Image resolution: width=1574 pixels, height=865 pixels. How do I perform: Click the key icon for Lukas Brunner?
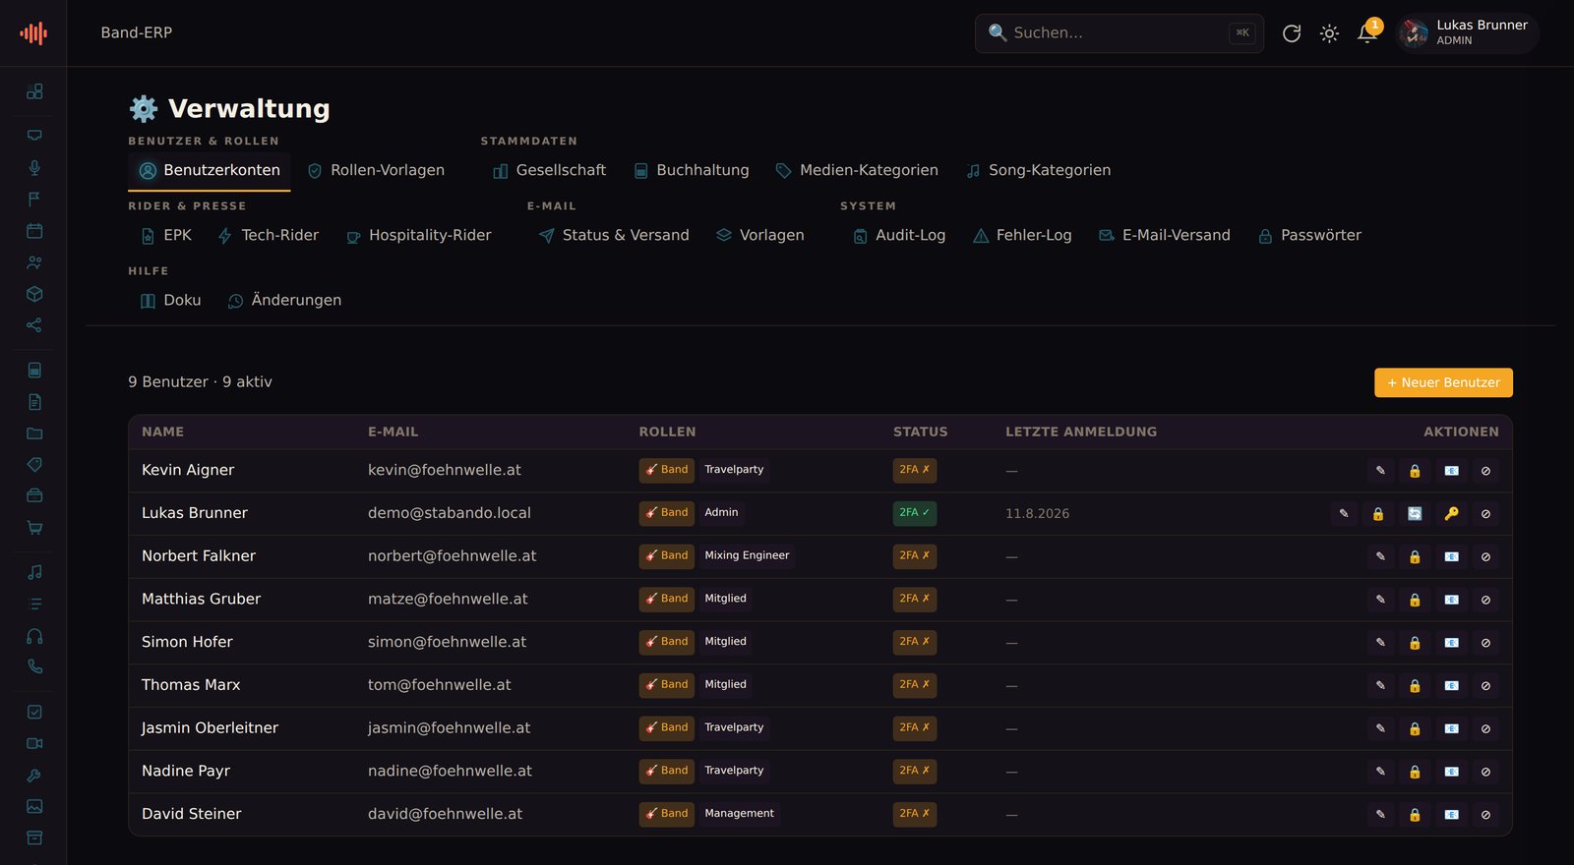(x=1451, y=513)
